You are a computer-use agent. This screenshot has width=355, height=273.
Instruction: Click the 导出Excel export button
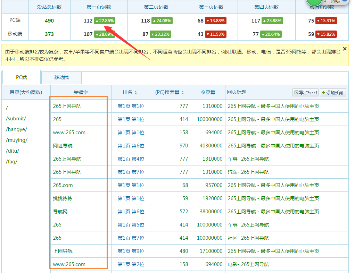306,93
